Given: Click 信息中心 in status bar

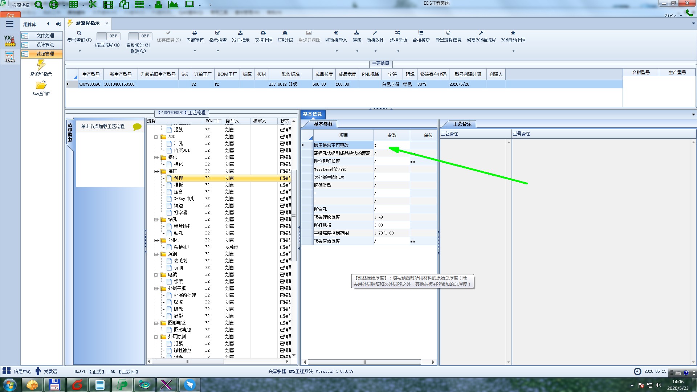Looking at the screenshot, I should 17,371.
